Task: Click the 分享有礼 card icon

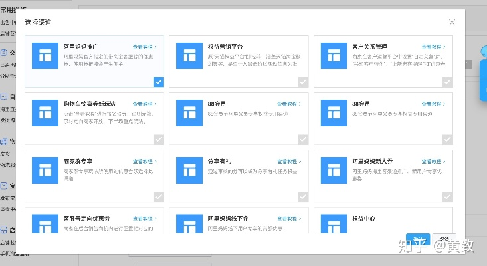Action: 189,170
